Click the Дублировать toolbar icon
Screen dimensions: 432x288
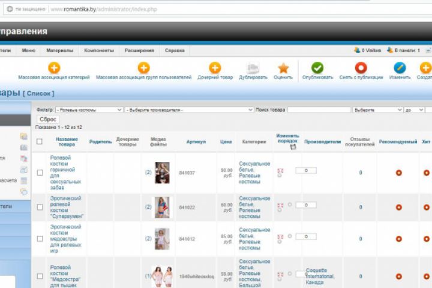pyautogui.click(x=253, y=68)
